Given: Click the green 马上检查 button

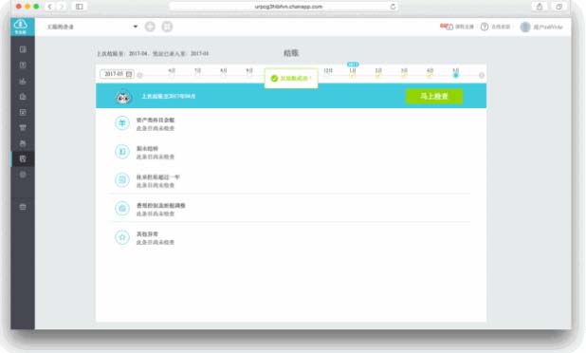Looking at the screenshot, I should click(x=434, y=96).
